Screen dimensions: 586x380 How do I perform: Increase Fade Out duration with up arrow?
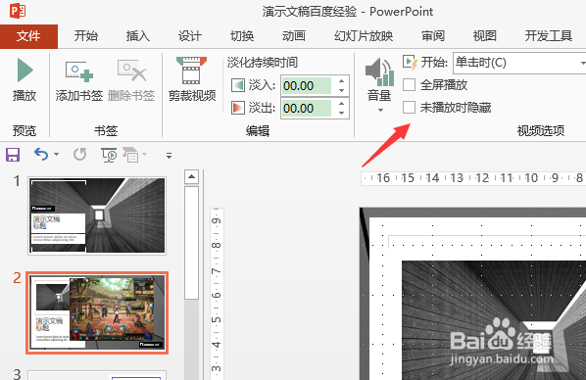pos(341,104)
